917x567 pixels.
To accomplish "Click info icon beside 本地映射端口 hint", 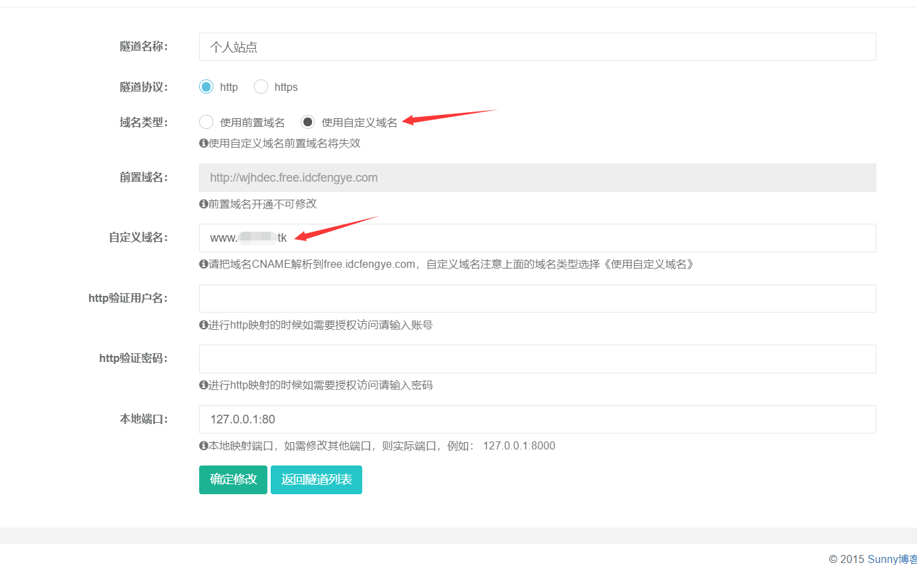I will tap(204, 446).
